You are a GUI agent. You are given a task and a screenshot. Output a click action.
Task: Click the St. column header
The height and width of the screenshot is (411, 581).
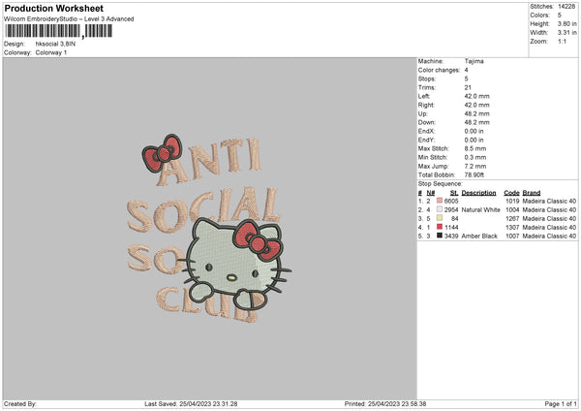point(454,192)
